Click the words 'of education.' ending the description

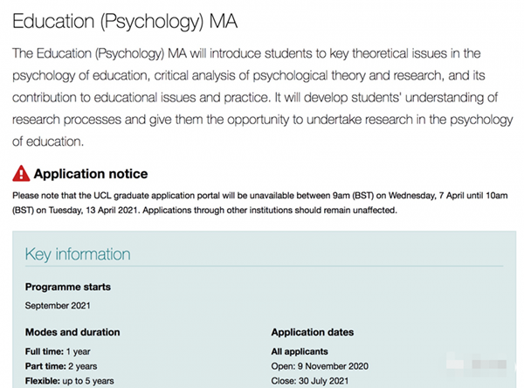pyautogui.click(x=48, y=142)
